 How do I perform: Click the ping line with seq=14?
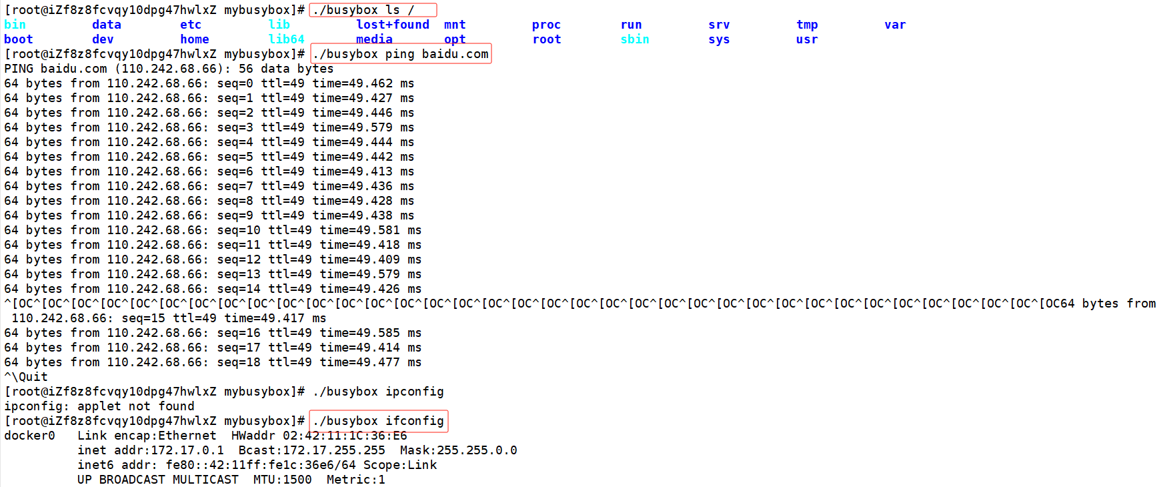[213, 289]
